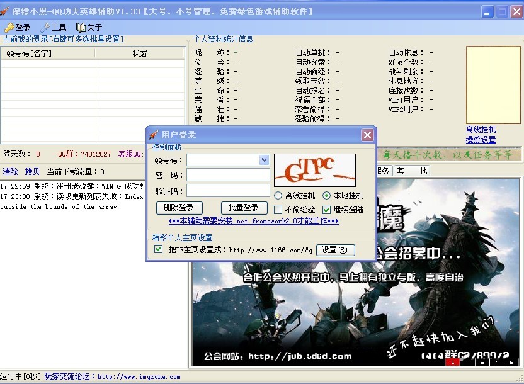
Task: Click the 批量登录 button
Action: pyautogui.click(x=244, y=208)
